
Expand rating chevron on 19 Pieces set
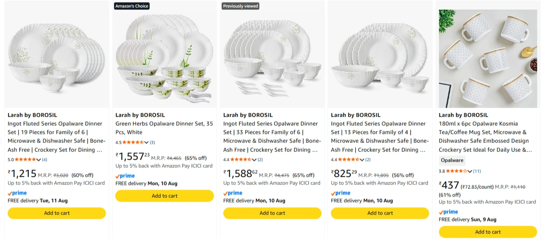tap(39, 160)
